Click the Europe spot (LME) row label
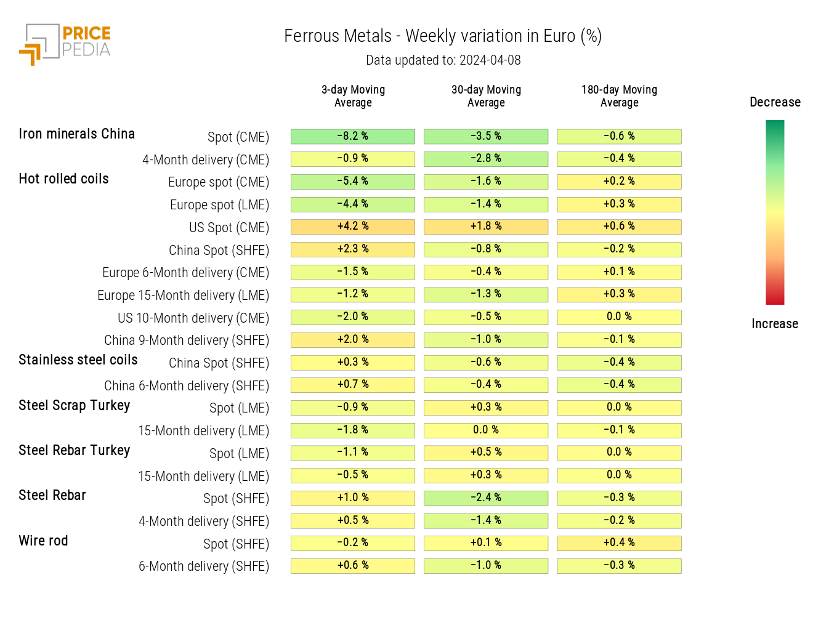This screenshot has width=813, height=628. (219, 205)
